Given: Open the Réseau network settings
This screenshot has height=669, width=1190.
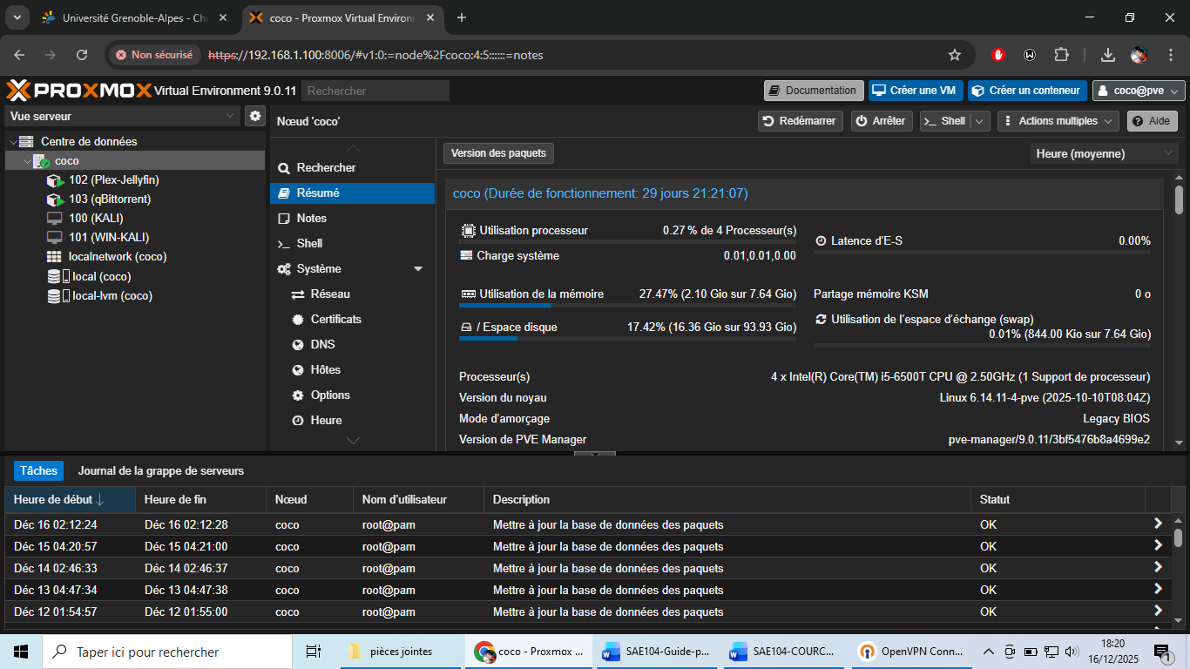Looking at the screenshot, I should [330, 294].
